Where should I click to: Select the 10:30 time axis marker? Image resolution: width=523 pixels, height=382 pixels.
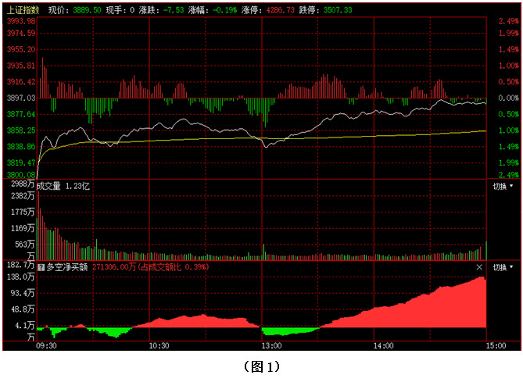[x=159, y=345]
